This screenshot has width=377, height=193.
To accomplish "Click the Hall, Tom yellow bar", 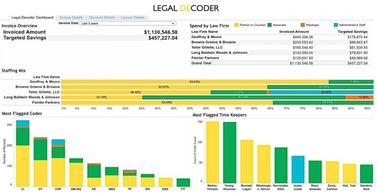I will [x=349, y=173].
